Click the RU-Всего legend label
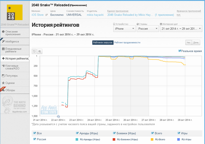The width and height of the screenshot is (205, 144). (x=160, y=139)
